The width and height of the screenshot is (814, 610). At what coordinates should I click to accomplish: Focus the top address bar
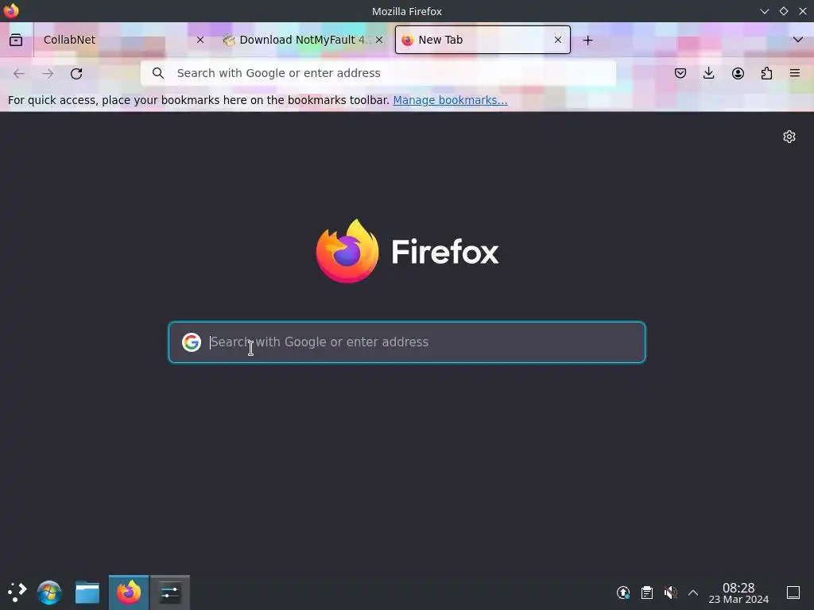point(378,73)
